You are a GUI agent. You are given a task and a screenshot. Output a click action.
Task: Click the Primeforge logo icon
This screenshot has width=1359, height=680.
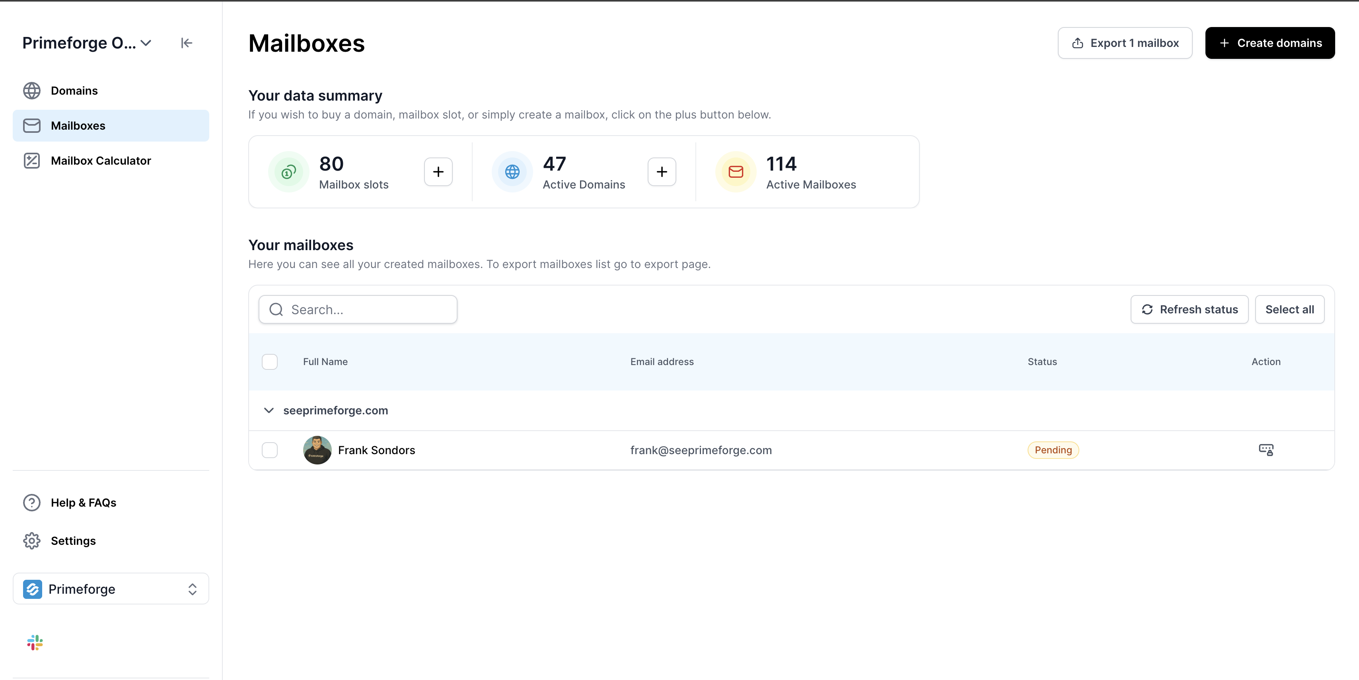point(33,589)
